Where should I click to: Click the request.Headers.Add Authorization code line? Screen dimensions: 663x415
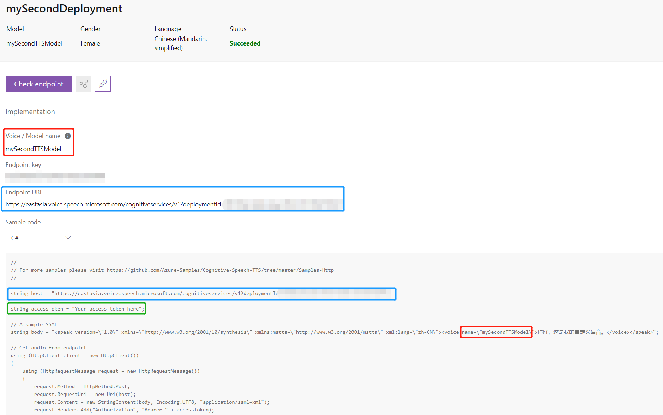pyautogui.click(x=124, y=410)
